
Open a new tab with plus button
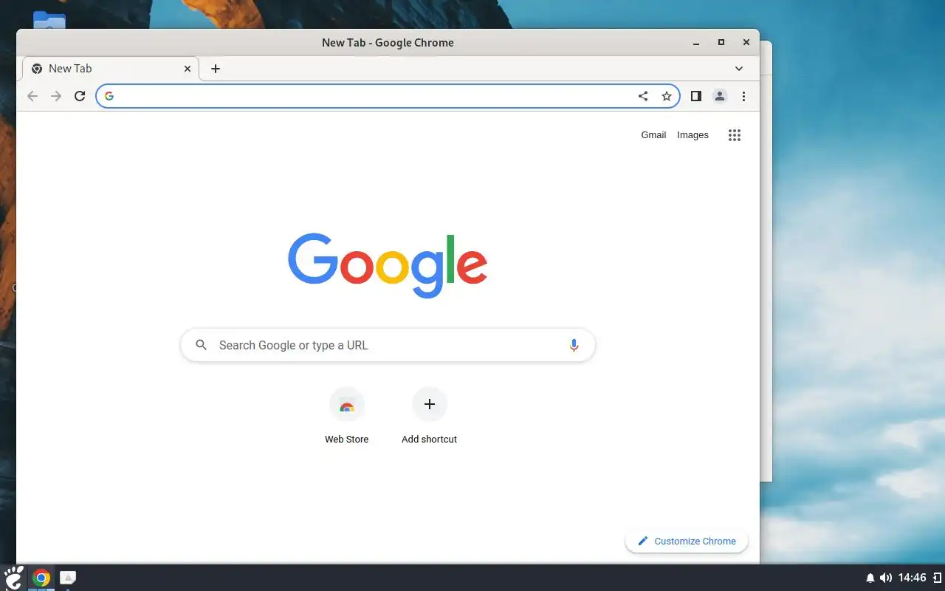click(x=215, y=69)
